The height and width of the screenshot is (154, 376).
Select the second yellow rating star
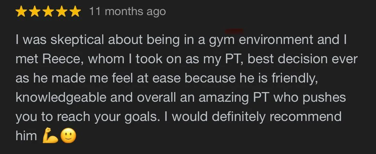[x=34, y=12]
